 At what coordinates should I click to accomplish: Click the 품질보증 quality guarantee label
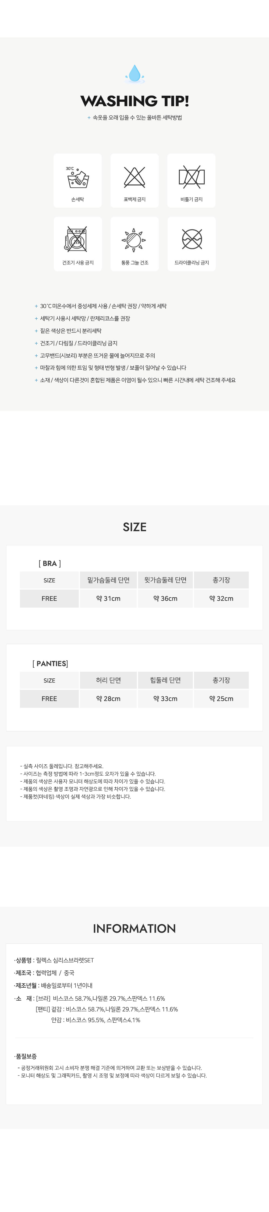pyautogui.click(x=25, y=1056)
